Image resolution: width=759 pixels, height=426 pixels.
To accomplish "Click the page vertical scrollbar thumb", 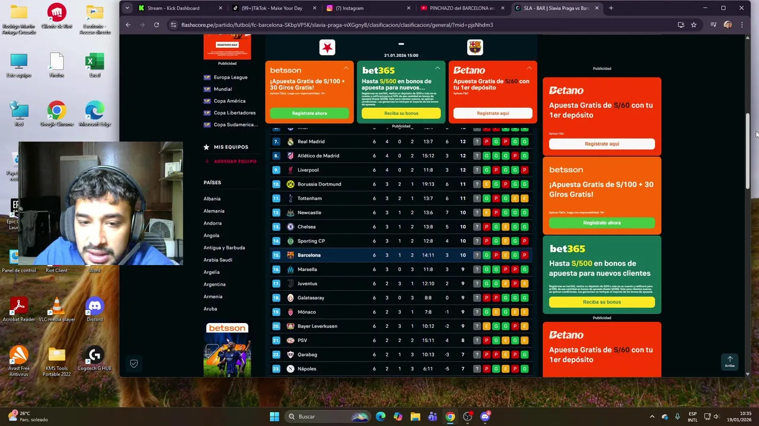I will (x=748, y=151).
